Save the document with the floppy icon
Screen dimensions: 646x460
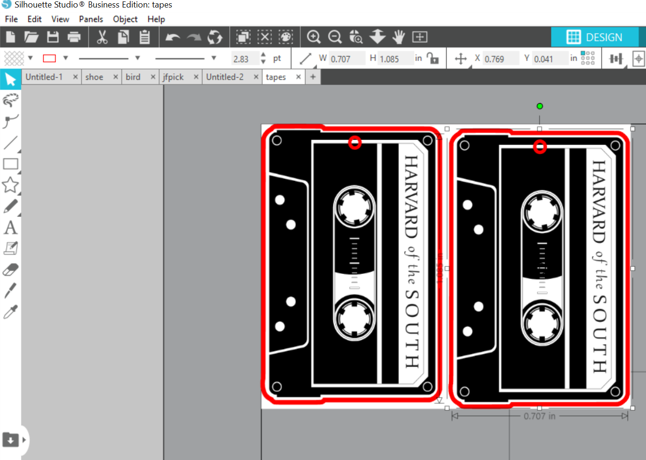53,37
